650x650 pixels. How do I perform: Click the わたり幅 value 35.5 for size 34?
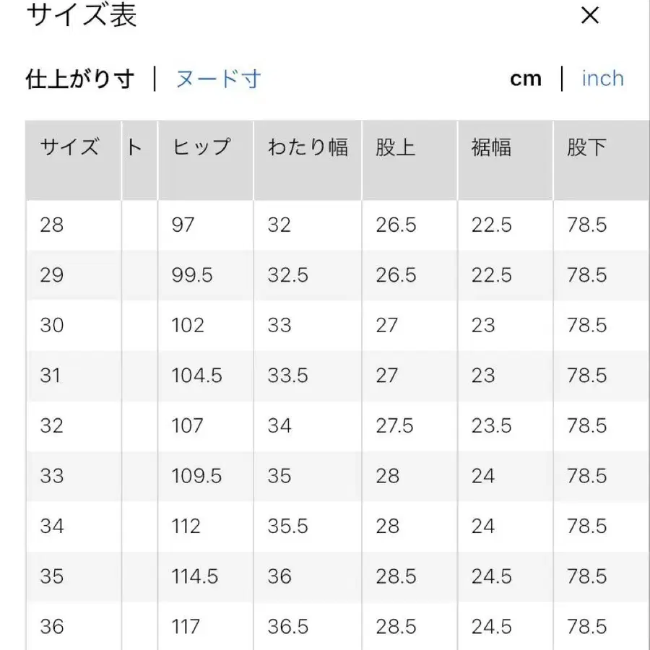pos(287,526)
